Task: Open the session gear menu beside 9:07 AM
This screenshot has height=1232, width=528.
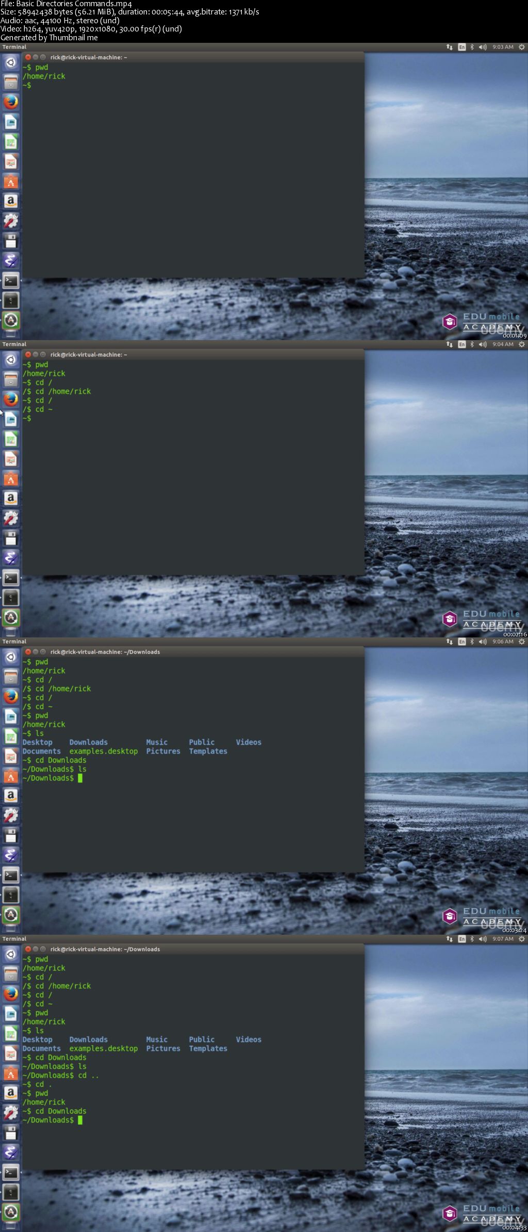Action: [522, 939]
